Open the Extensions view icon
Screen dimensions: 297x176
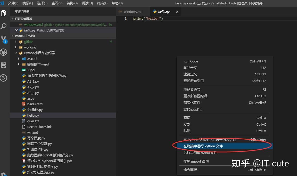pyautogui.click(x=4, y=65)
